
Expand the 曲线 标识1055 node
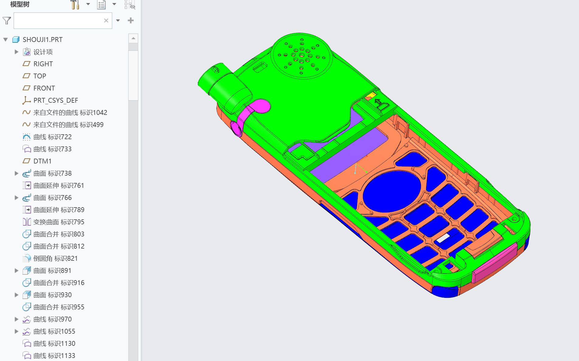16,331
